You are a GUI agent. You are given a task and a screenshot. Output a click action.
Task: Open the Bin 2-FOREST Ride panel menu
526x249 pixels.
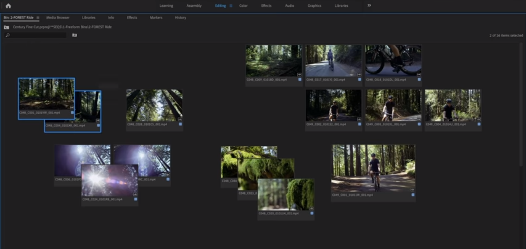[38, 18]
